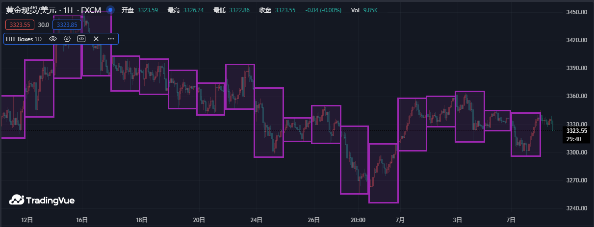Toggle HTF Boxes indicator visibility eye
Viewport: 594px width, 227px height.
[53, 39]
